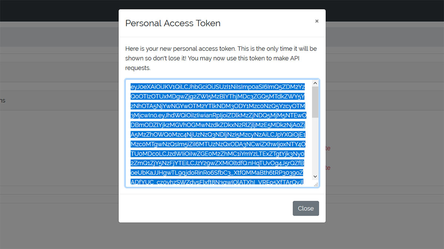Click token line beginning with zNhOTA5NjYwNGYw
The height and width of the screenshot is (249, 444).
pos(218,106)
